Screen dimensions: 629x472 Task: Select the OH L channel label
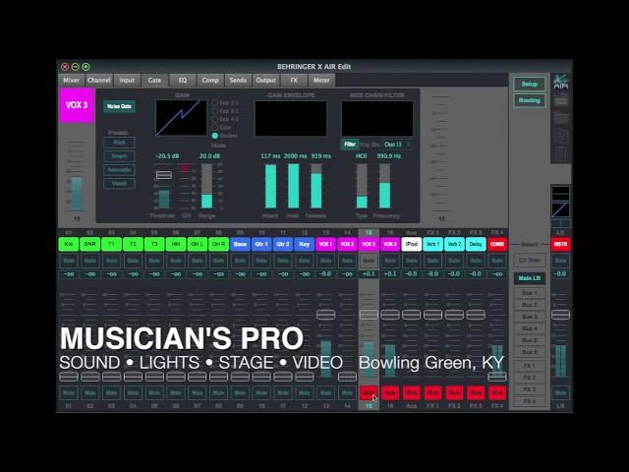[197, 244]
